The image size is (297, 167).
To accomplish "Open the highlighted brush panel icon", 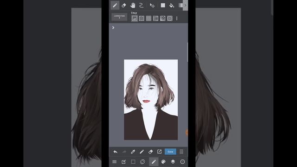I will (154, 162).
